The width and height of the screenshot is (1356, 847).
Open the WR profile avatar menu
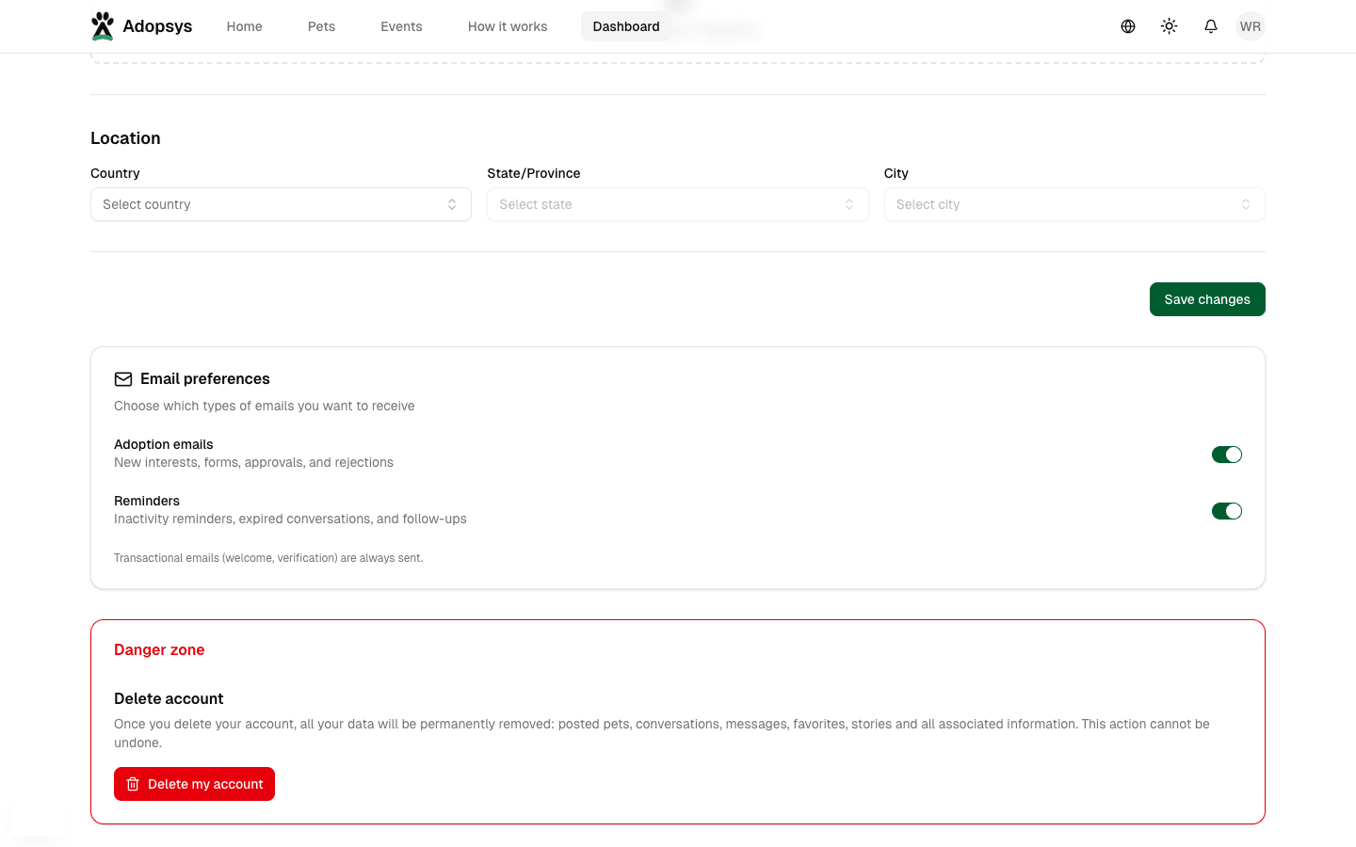pos(1251,25)
